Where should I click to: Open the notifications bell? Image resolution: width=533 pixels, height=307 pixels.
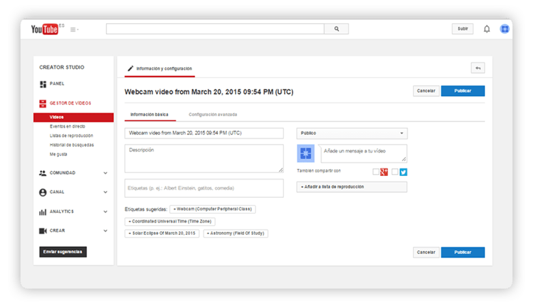(487, 29)
